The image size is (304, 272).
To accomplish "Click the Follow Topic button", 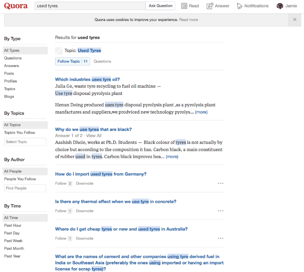I will click(73, 61).
